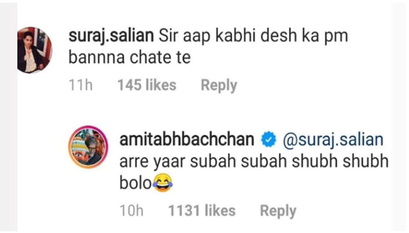View the 145 likes list
The image size is (409, 233).
(x=147, y=85)
